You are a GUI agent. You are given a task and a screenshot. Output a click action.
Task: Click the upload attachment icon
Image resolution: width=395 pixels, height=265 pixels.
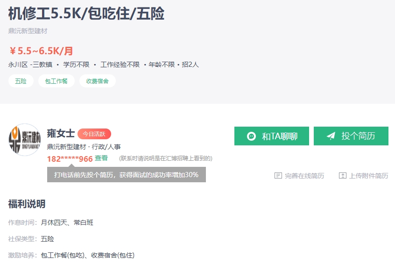point(343,175)
